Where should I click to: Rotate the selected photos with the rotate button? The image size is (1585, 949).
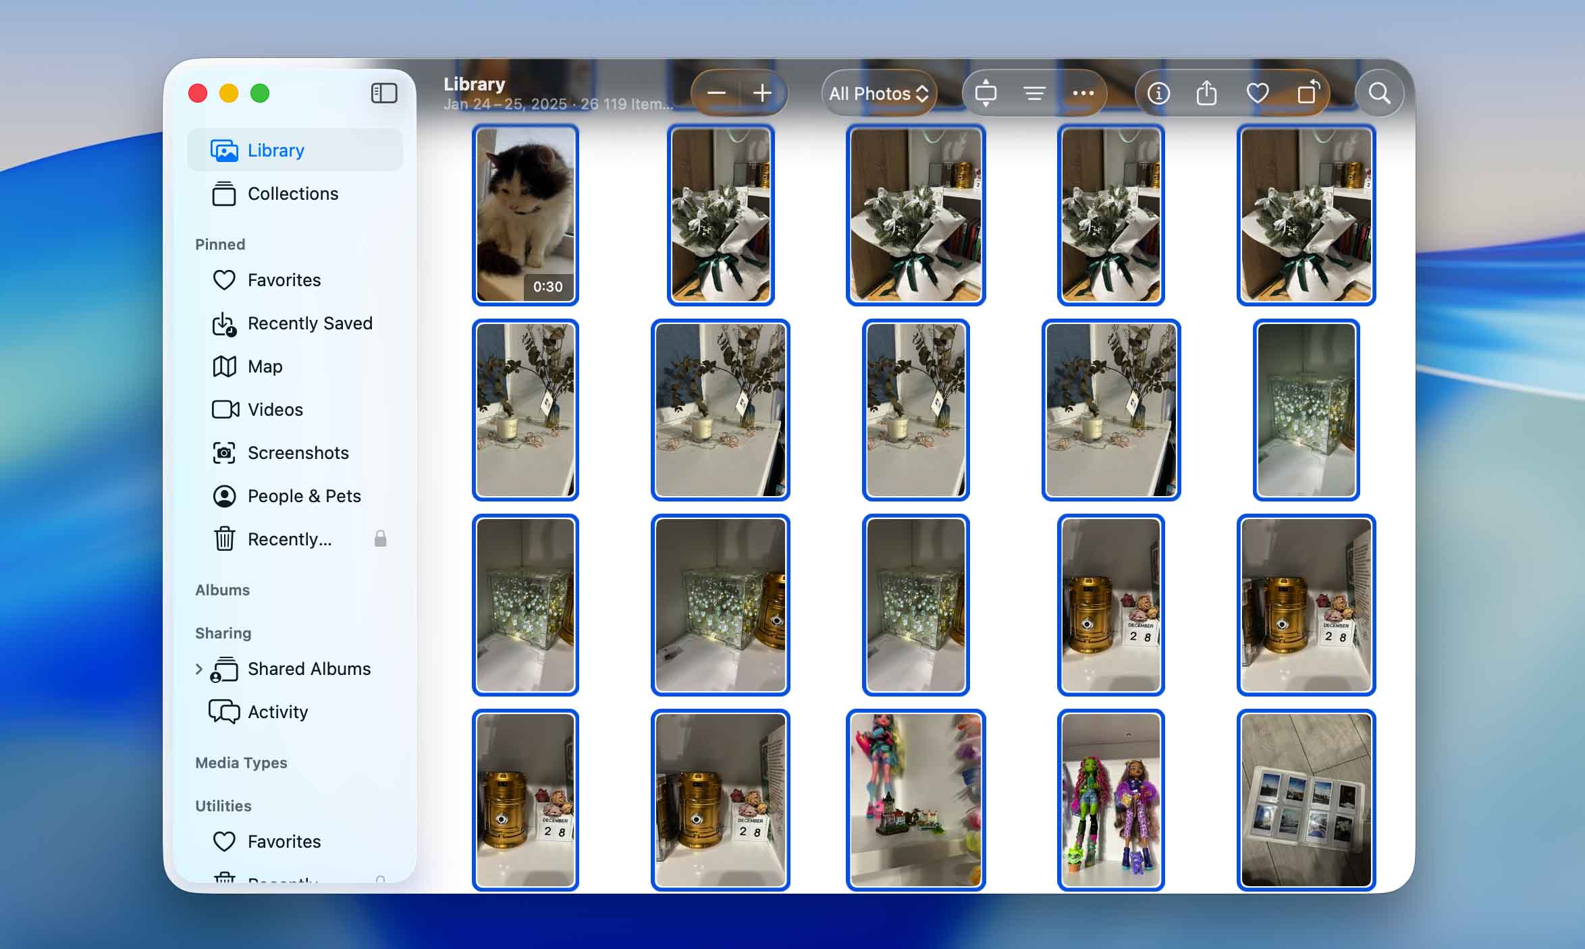(1308, 93)
